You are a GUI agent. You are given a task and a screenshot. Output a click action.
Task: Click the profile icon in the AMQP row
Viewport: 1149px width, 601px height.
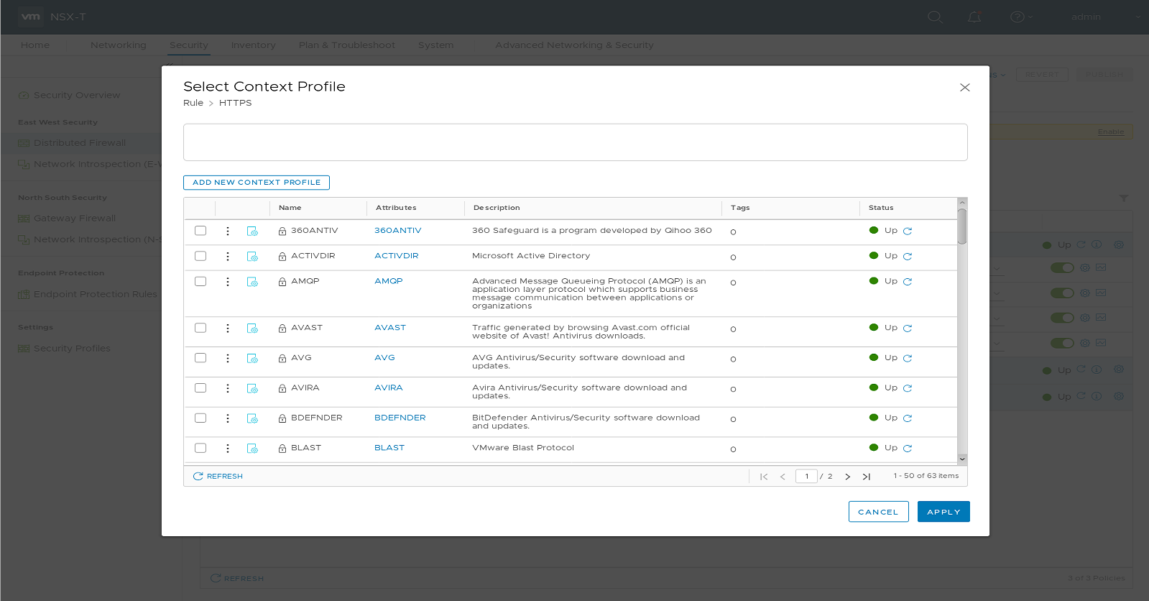[x=252, y=282]
